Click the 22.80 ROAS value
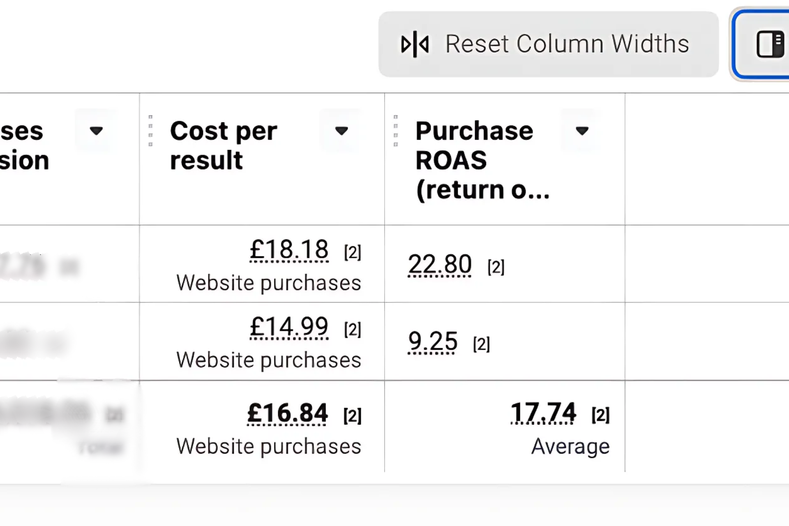Image resolution: width=789 pixels, height=526 pixels. click(x=439, y=264)
